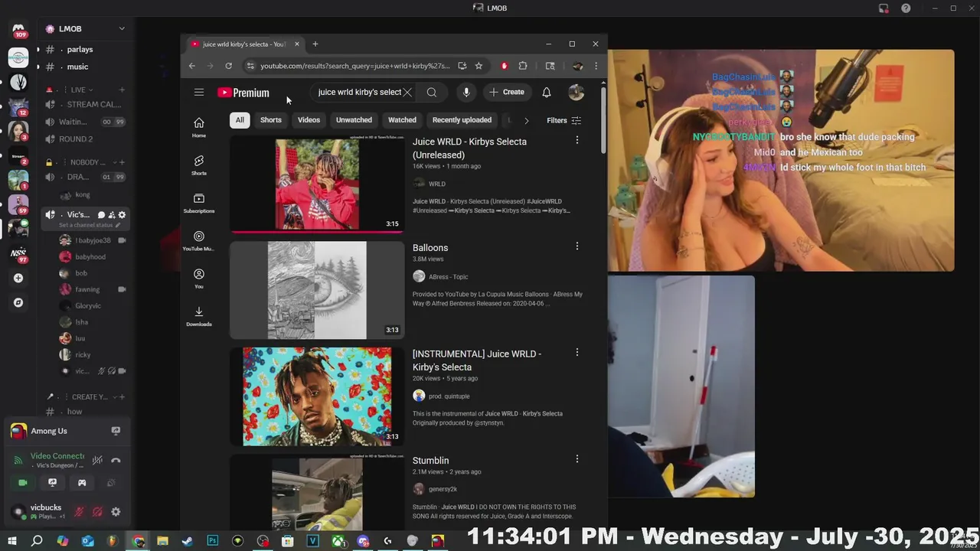Viewport: 980px width, 551px height.
Task: Open options menu for Balloons result
Action: pyautogui.click(x=577, y=246)
